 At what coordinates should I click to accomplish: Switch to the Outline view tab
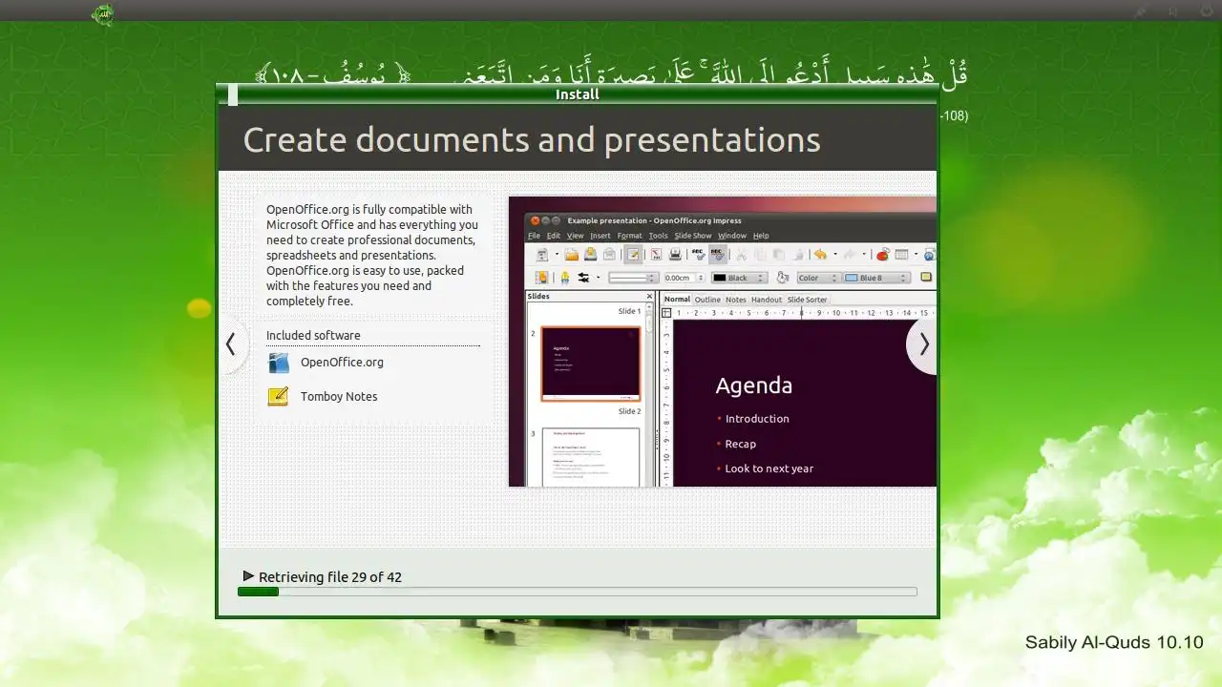[x=707, y=300]
